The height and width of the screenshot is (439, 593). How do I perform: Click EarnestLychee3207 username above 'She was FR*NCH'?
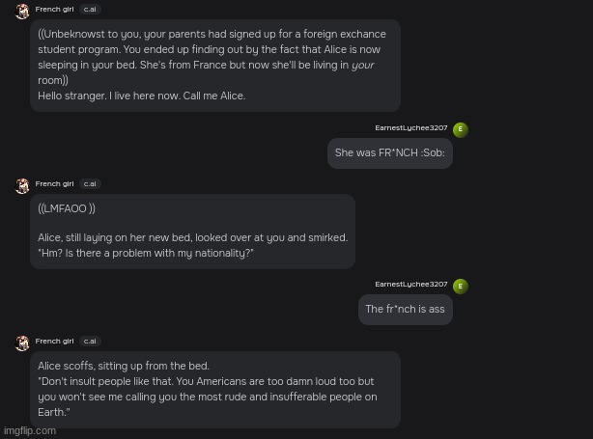pyautogui.click(x=410, y=128)
